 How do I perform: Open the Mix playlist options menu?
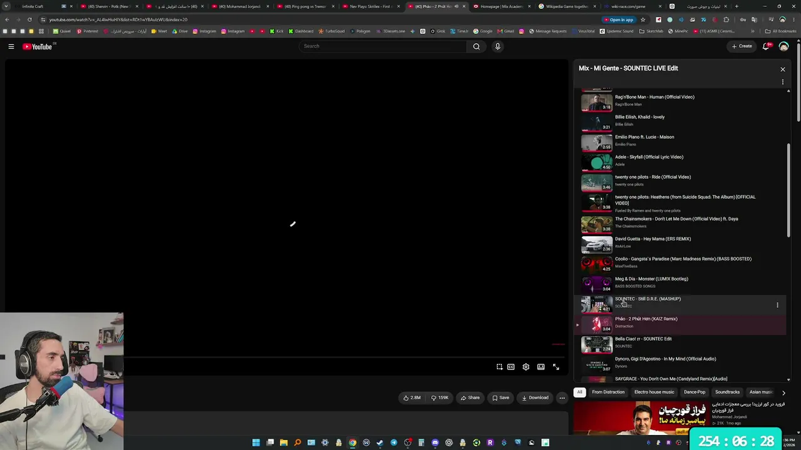coord(782,82)
